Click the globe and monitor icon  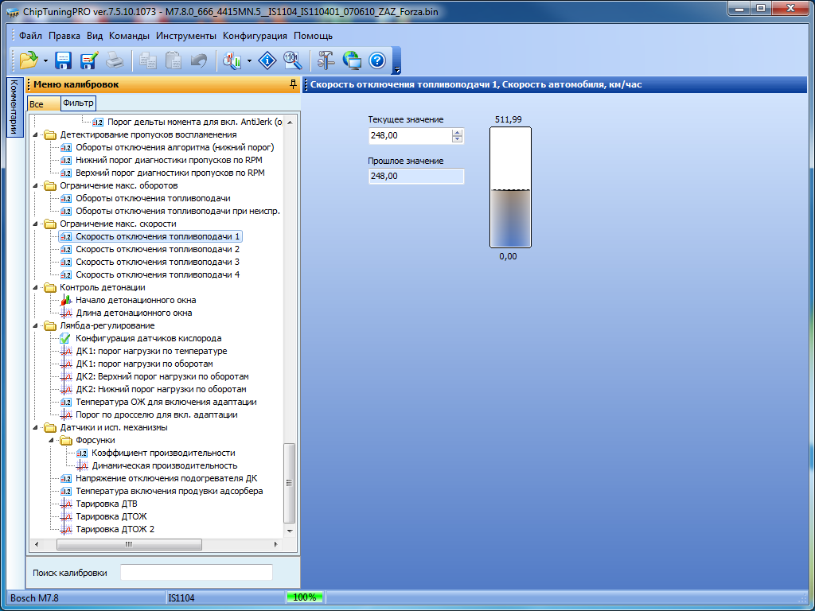(x=352, y=60)
